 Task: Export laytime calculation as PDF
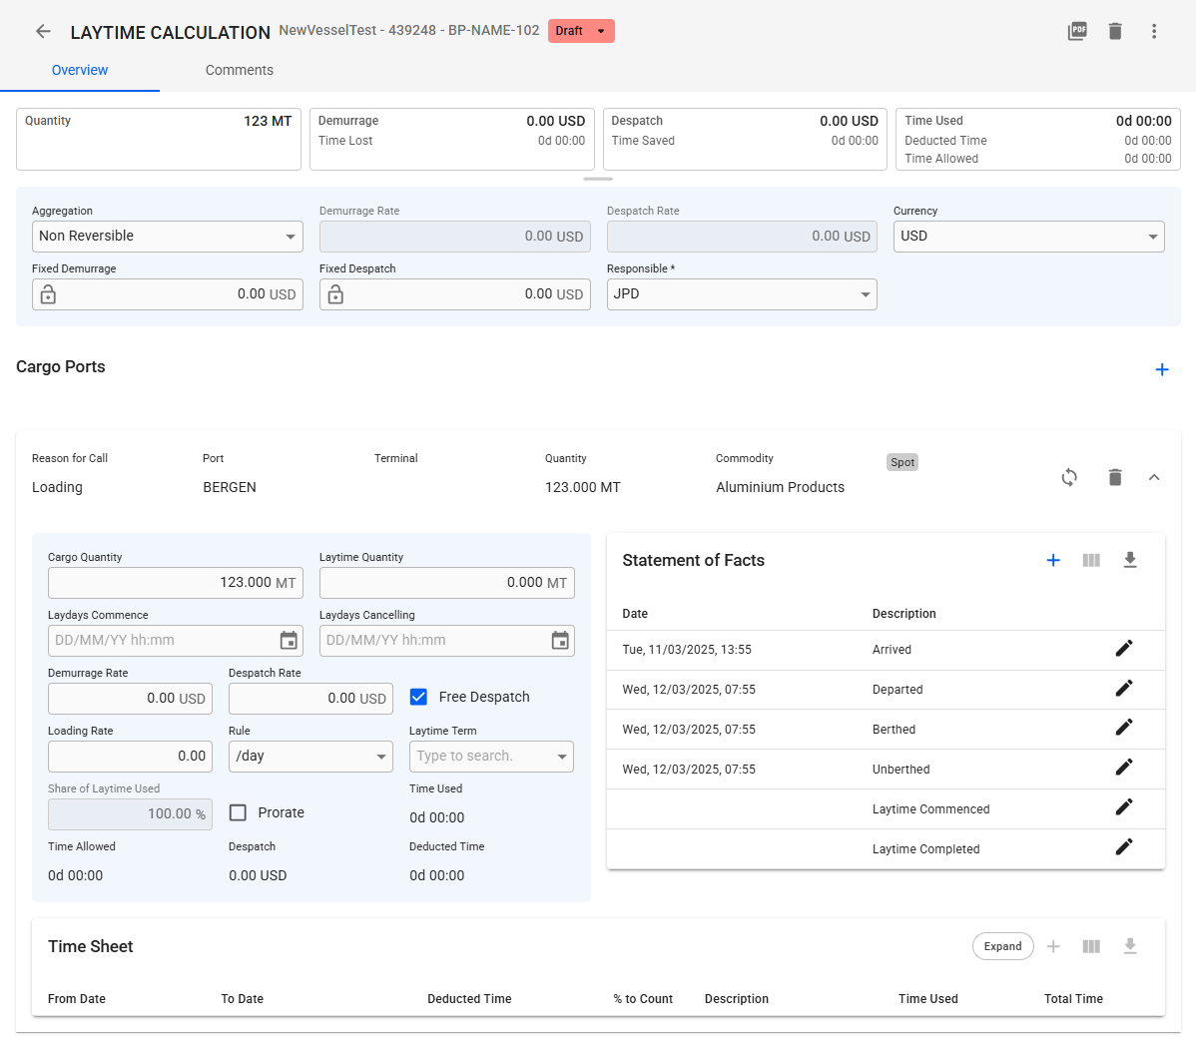pos(1077,31)
